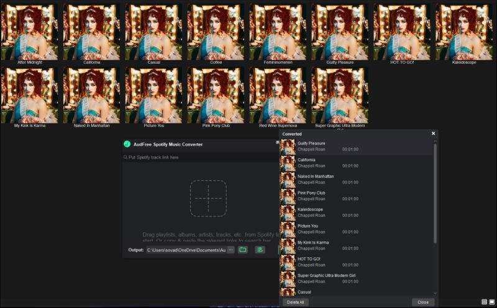This screenshot has width=497, height=308.
Task: Click the Converted list vertical scrollbar
Action: click(x=435, y=193)
